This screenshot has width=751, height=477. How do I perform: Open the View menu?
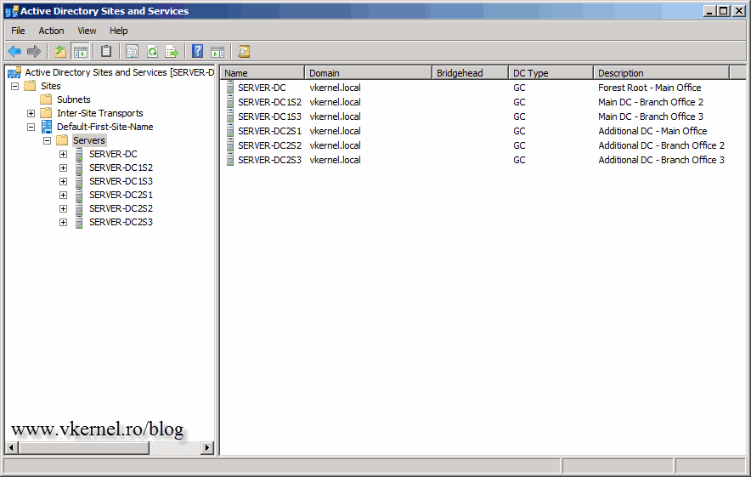(x=87, y=31)
